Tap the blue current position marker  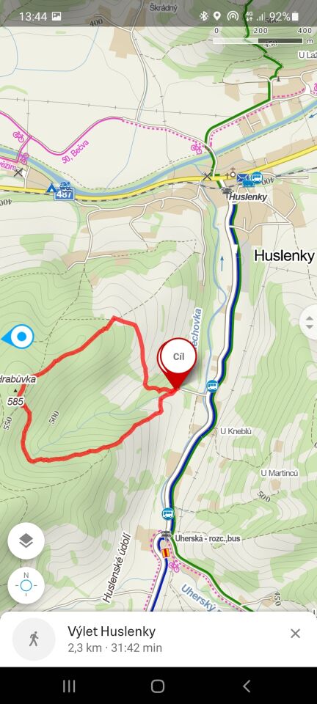point(21,337)
